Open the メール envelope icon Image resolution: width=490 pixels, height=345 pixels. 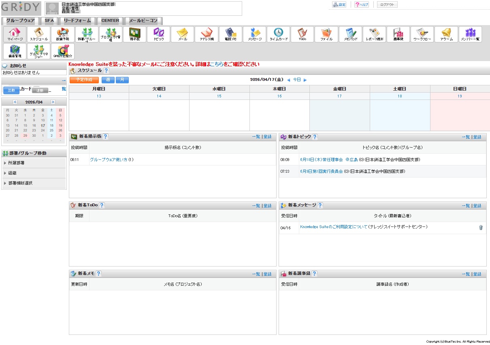coord(183,34)
